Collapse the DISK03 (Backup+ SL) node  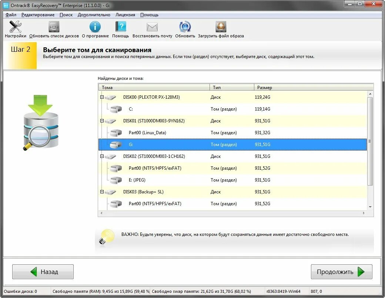(x=102, y=192)
